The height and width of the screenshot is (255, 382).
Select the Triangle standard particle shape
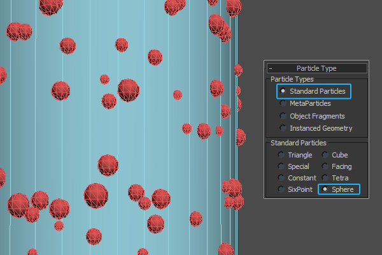pos(281,155)
